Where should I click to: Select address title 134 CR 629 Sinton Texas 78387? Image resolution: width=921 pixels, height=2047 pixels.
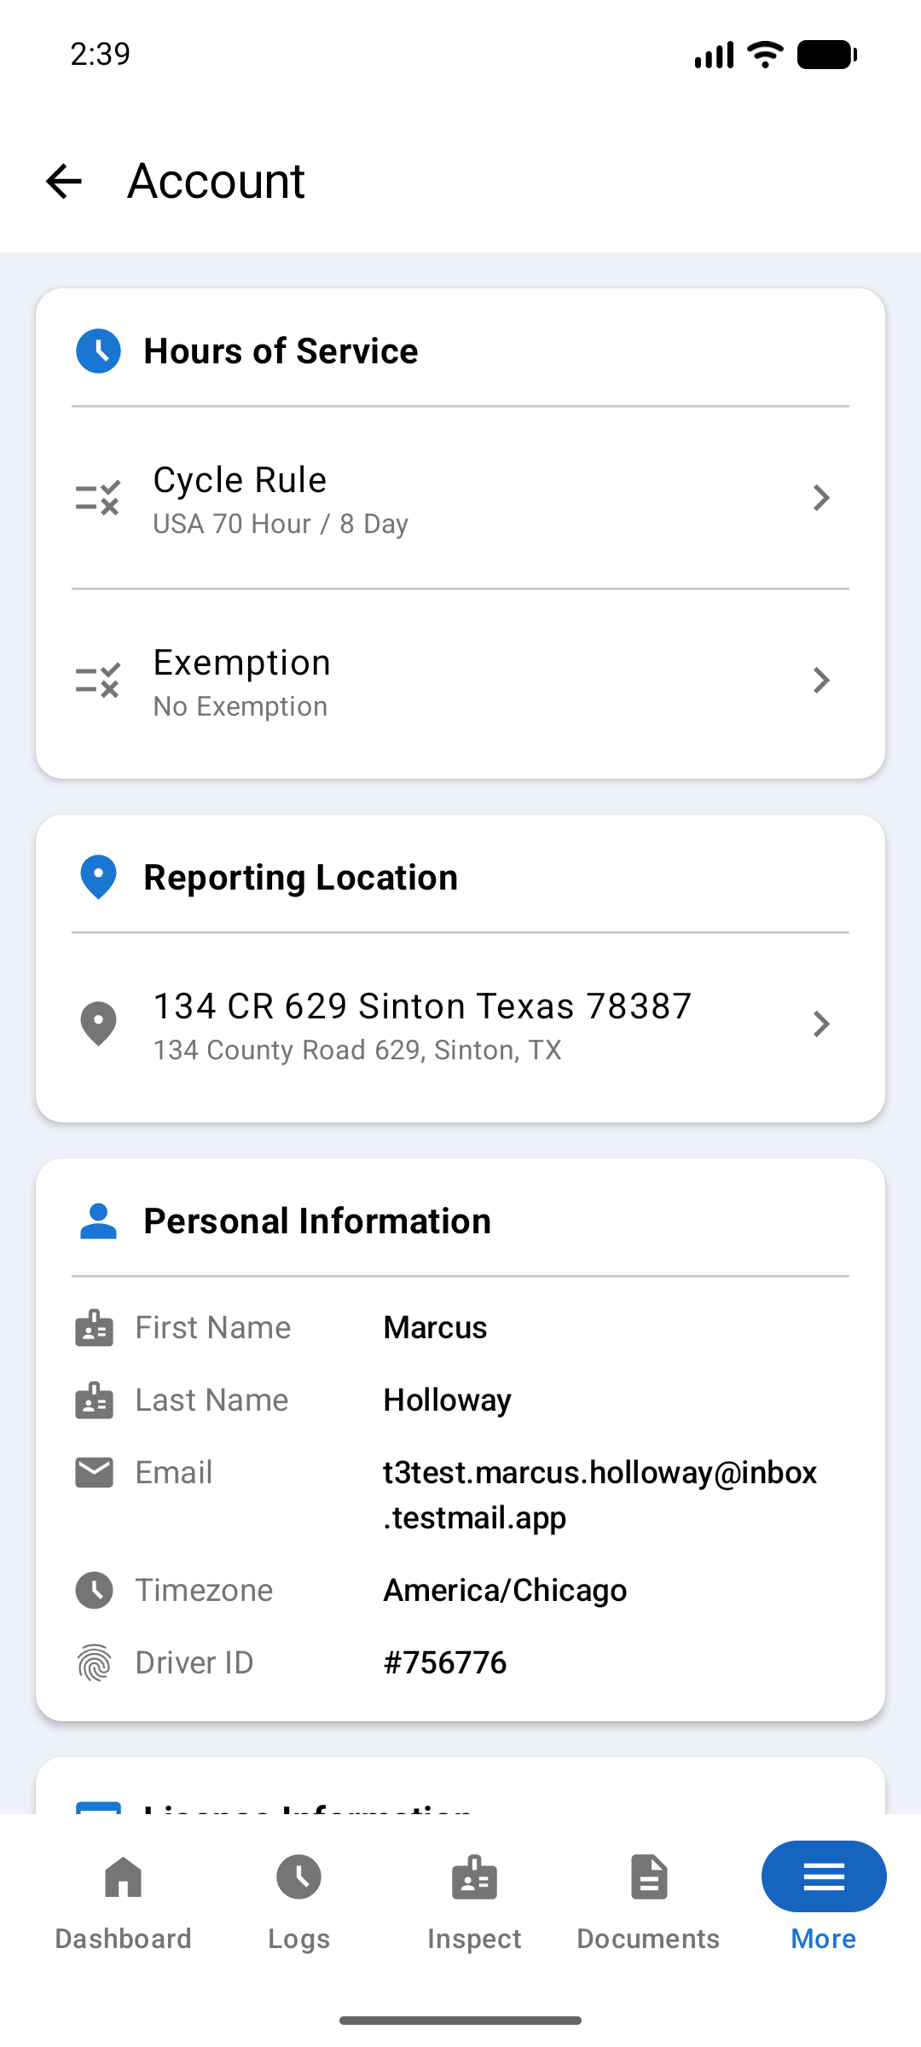click(422, 1006)
